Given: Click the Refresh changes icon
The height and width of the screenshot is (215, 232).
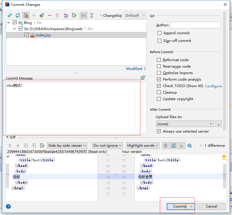Looking at the screenshot, I should click(x=18, y=15).
